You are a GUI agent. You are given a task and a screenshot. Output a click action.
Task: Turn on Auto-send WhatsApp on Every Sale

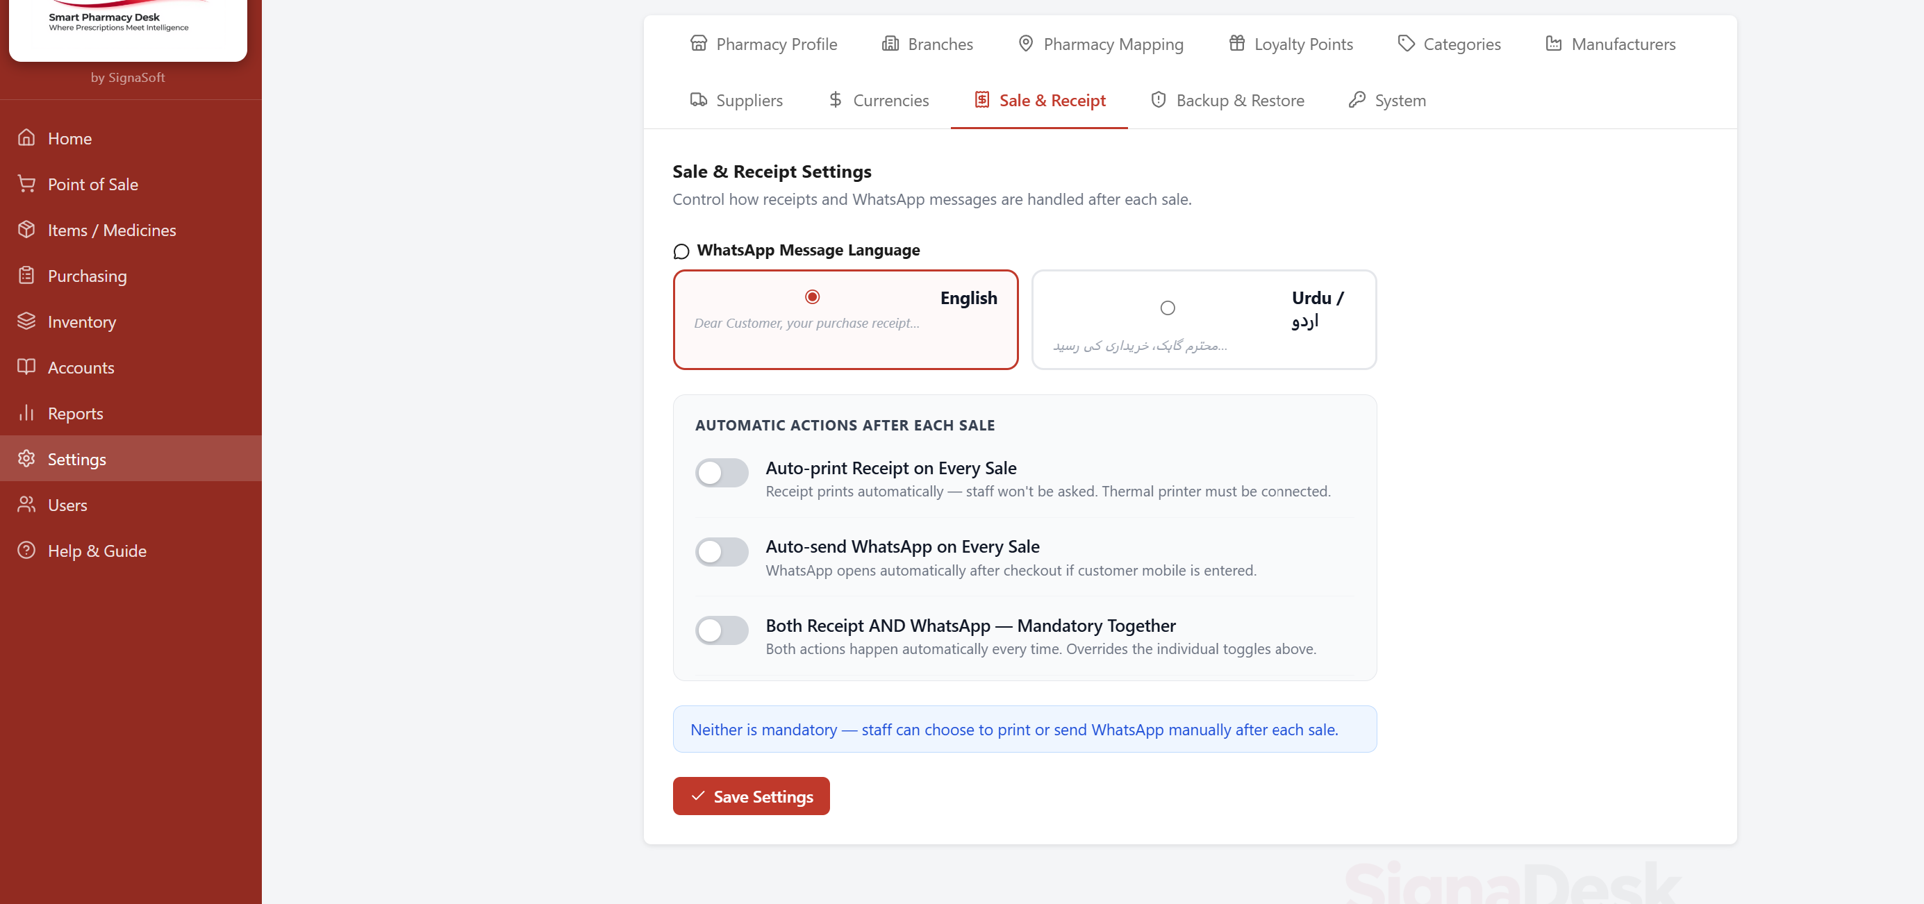(722, 552)
